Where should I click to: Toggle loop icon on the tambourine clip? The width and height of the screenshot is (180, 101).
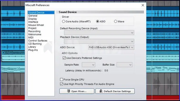pyautogui.click(x=10, y=53)
